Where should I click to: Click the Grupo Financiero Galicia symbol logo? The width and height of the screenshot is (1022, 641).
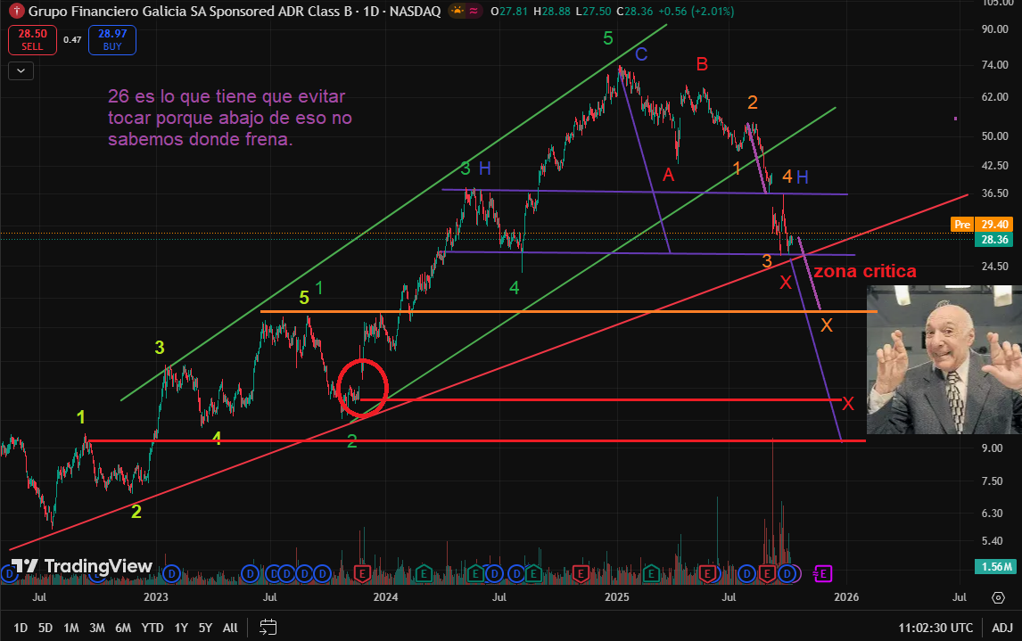tap(16, 11)
